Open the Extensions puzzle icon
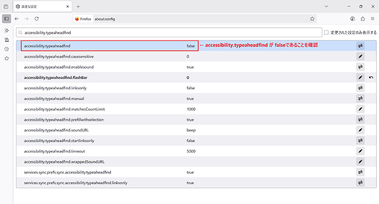The height and width of the screenshot is (204, 379). tap(363, 19)
